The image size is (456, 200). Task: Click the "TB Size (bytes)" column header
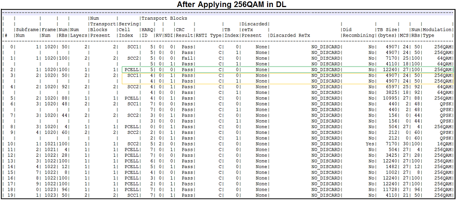(387, 32)
